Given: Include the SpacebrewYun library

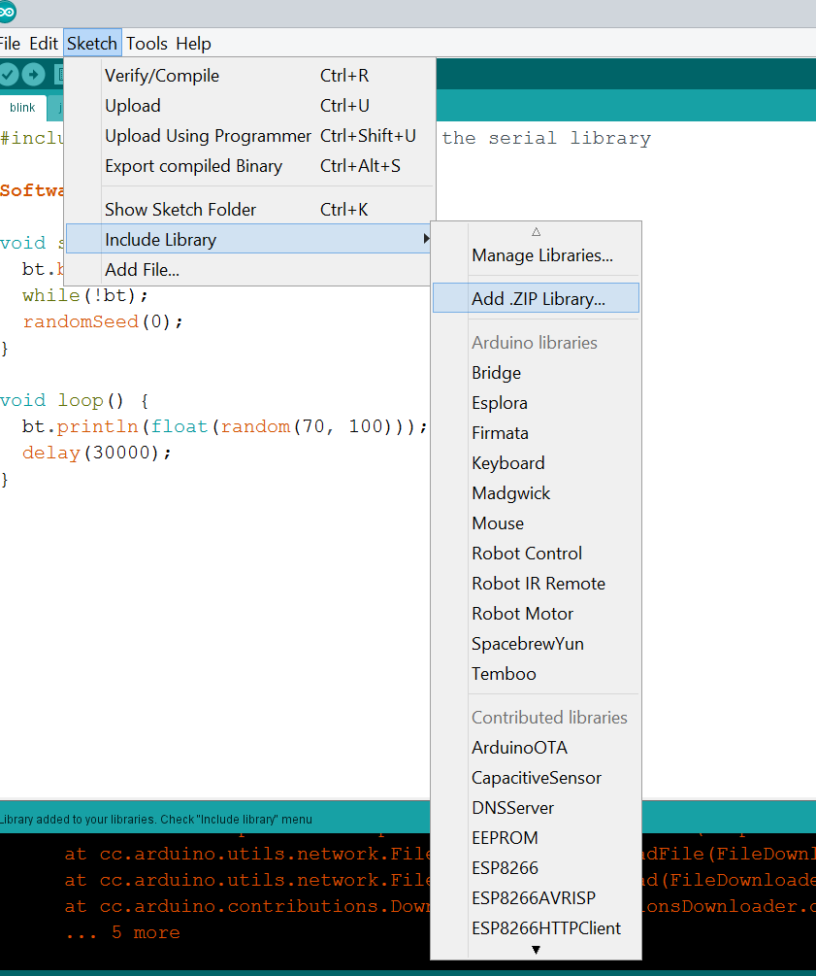Looking at the screenshot, I should (537, 644).
